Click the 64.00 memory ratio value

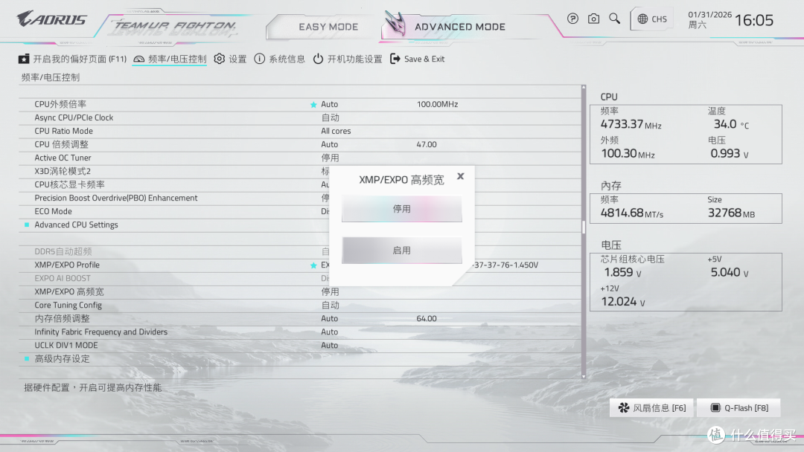(427, 318)
